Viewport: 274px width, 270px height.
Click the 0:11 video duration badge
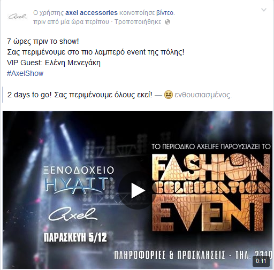[261, 261]
